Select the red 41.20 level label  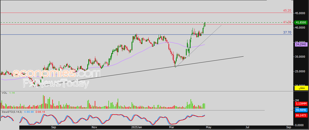(287, 22)
